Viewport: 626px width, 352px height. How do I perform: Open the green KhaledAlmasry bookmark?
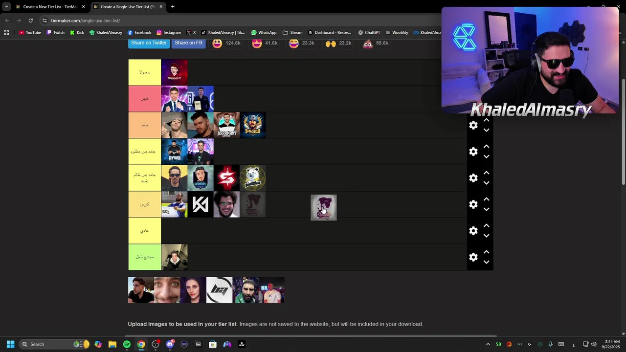[x=106, y=33]
